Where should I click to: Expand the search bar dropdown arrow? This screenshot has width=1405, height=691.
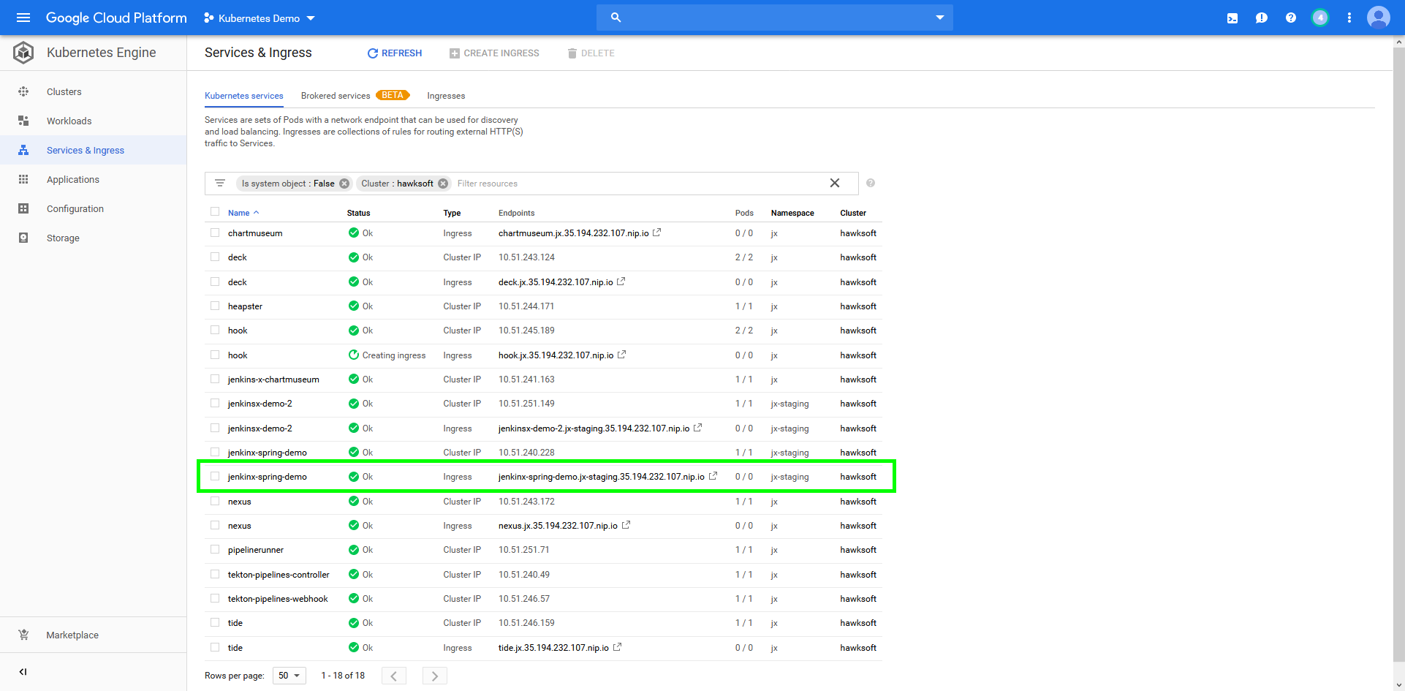[x=939, y=18]
